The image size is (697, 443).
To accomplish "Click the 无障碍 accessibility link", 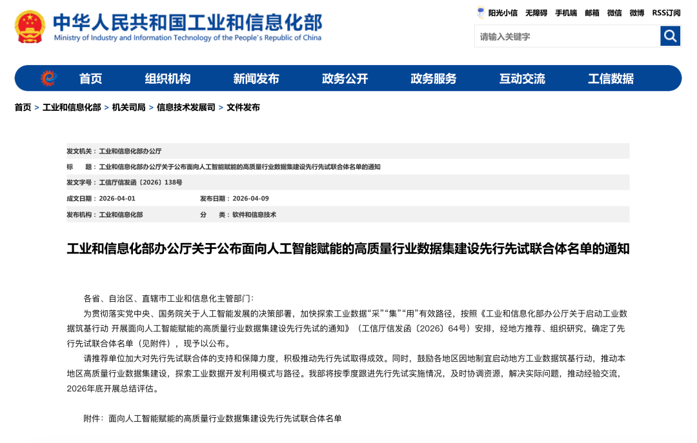I will point(536,13).
